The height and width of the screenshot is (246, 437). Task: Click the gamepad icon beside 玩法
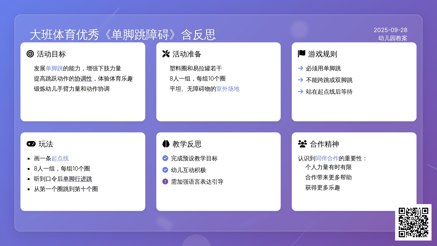click(31, 144)
